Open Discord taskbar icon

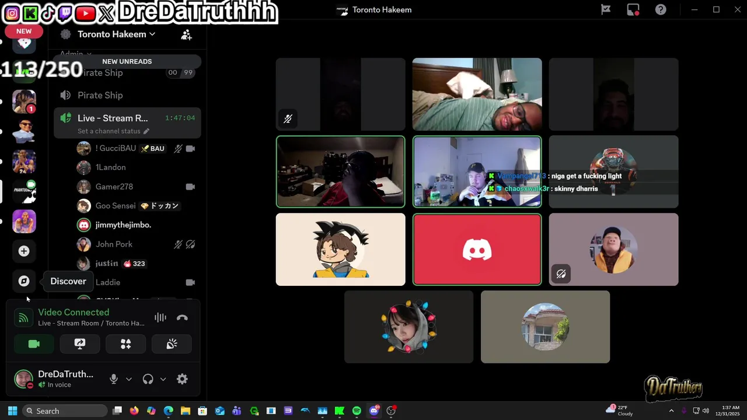[374, 411]
